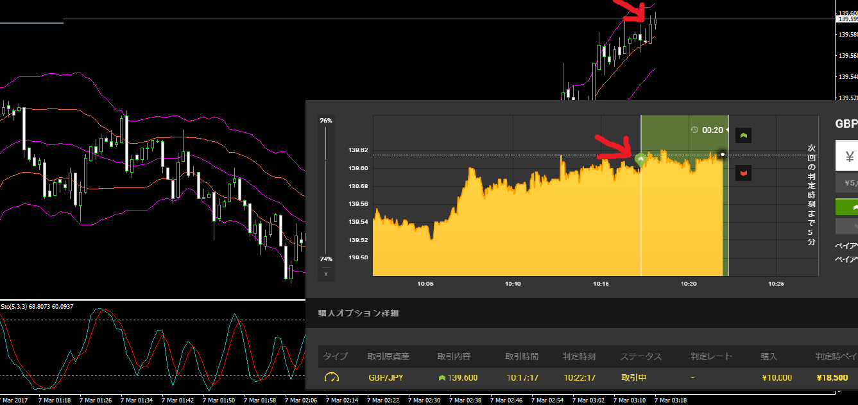Select the ¥5,000 preset amount button

click(846, 184)
